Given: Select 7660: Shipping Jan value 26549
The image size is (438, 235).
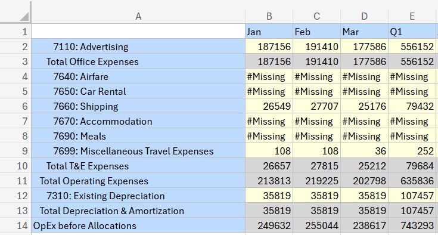Looking at the screenshot, I should coord(269,106).
